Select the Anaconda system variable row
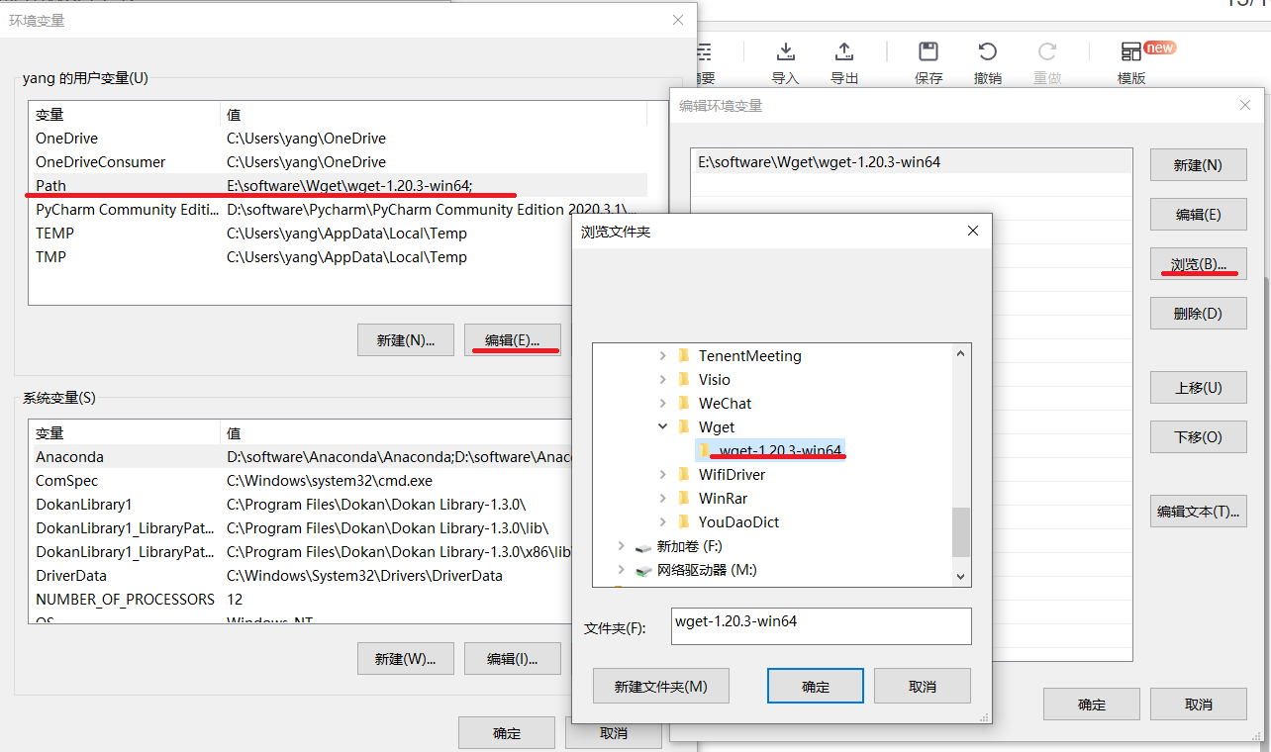 click(302, 456)
